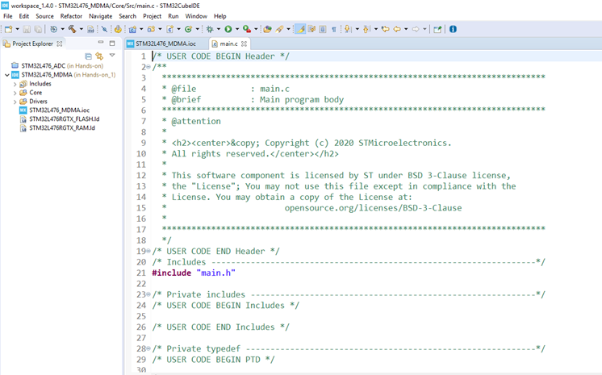Open the Window menu

click(x=196, y=16)
